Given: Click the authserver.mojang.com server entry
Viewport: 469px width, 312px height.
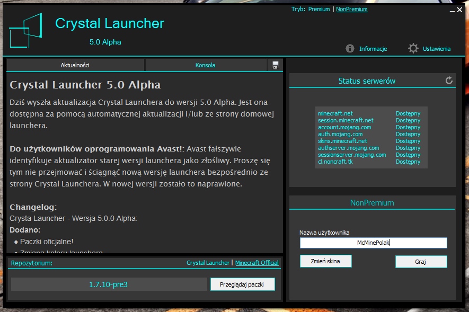Looking at the screenshot, I should 349,148.
